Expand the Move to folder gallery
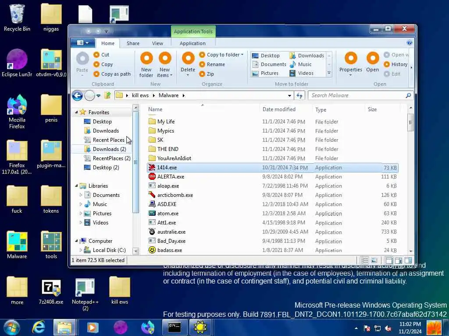 point(329,73)
